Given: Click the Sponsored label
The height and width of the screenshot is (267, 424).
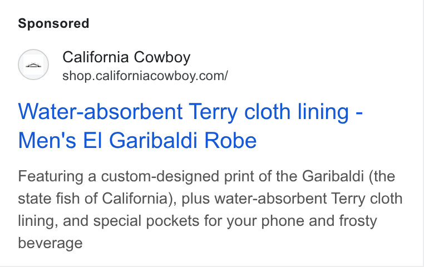Looking at the screenshot, I should (x=53, y=23).
